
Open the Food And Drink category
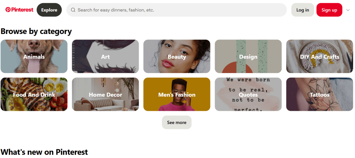[x=34, y=95]
